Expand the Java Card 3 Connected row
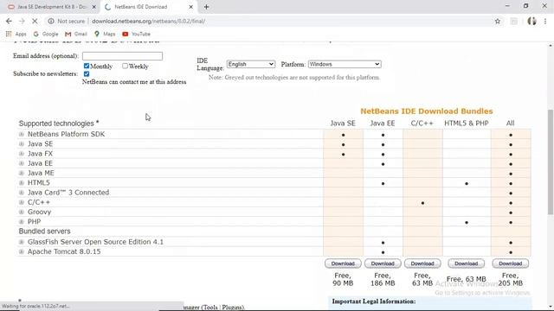Image resolution: width=554 pixels, height=311 pixels. click(x=22, y=193)
